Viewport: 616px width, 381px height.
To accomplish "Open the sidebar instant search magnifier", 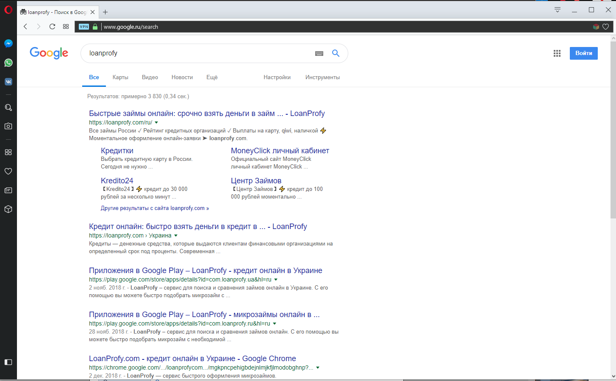I will tap(8, 108).
